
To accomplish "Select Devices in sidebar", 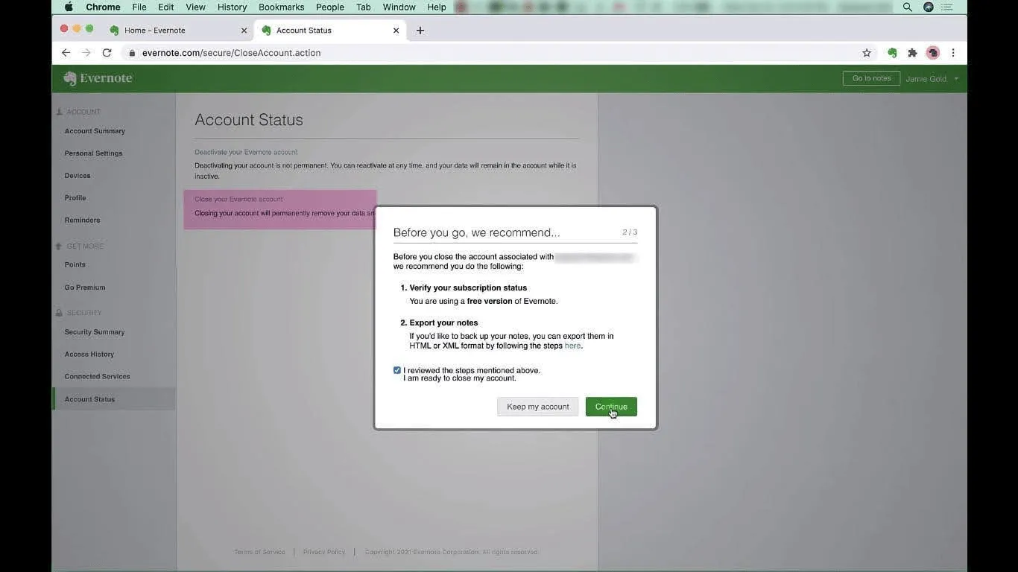I will coord(78,176).
